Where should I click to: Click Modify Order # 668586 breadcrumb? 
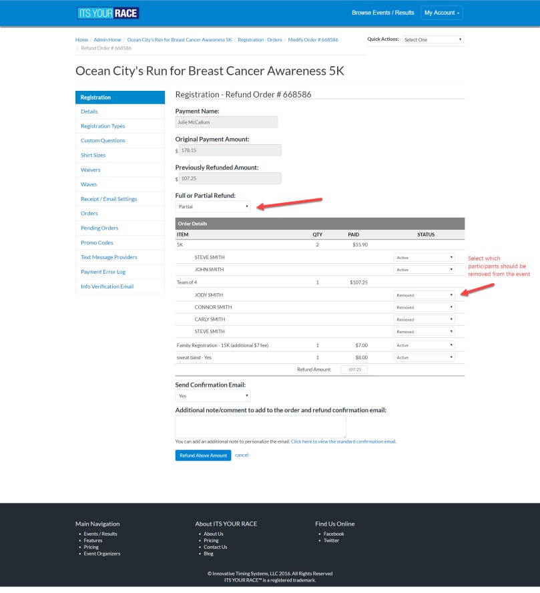[x=313, y=39]
